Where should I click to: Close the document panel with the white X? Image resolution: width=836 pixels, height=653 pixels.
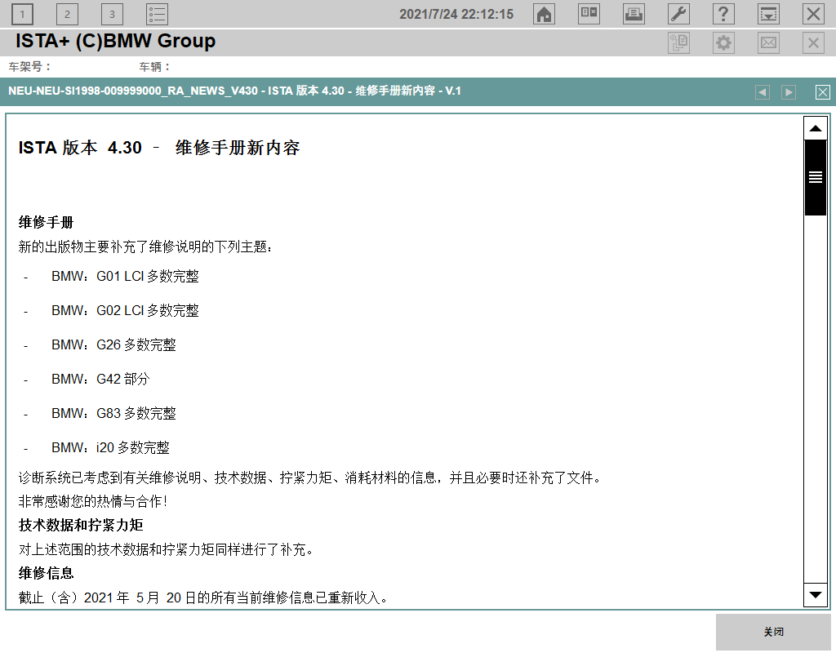click(823, 92)
